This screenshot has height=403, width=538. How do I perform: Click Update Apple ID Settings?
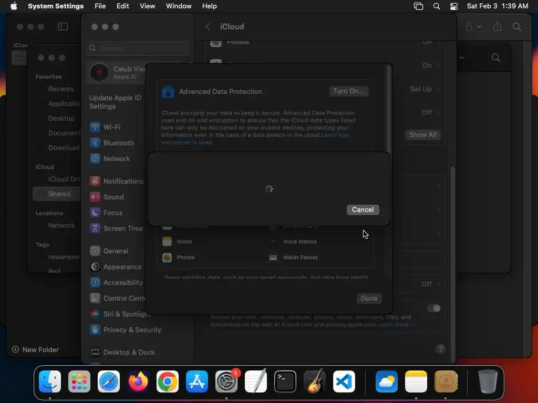point(115,102)
